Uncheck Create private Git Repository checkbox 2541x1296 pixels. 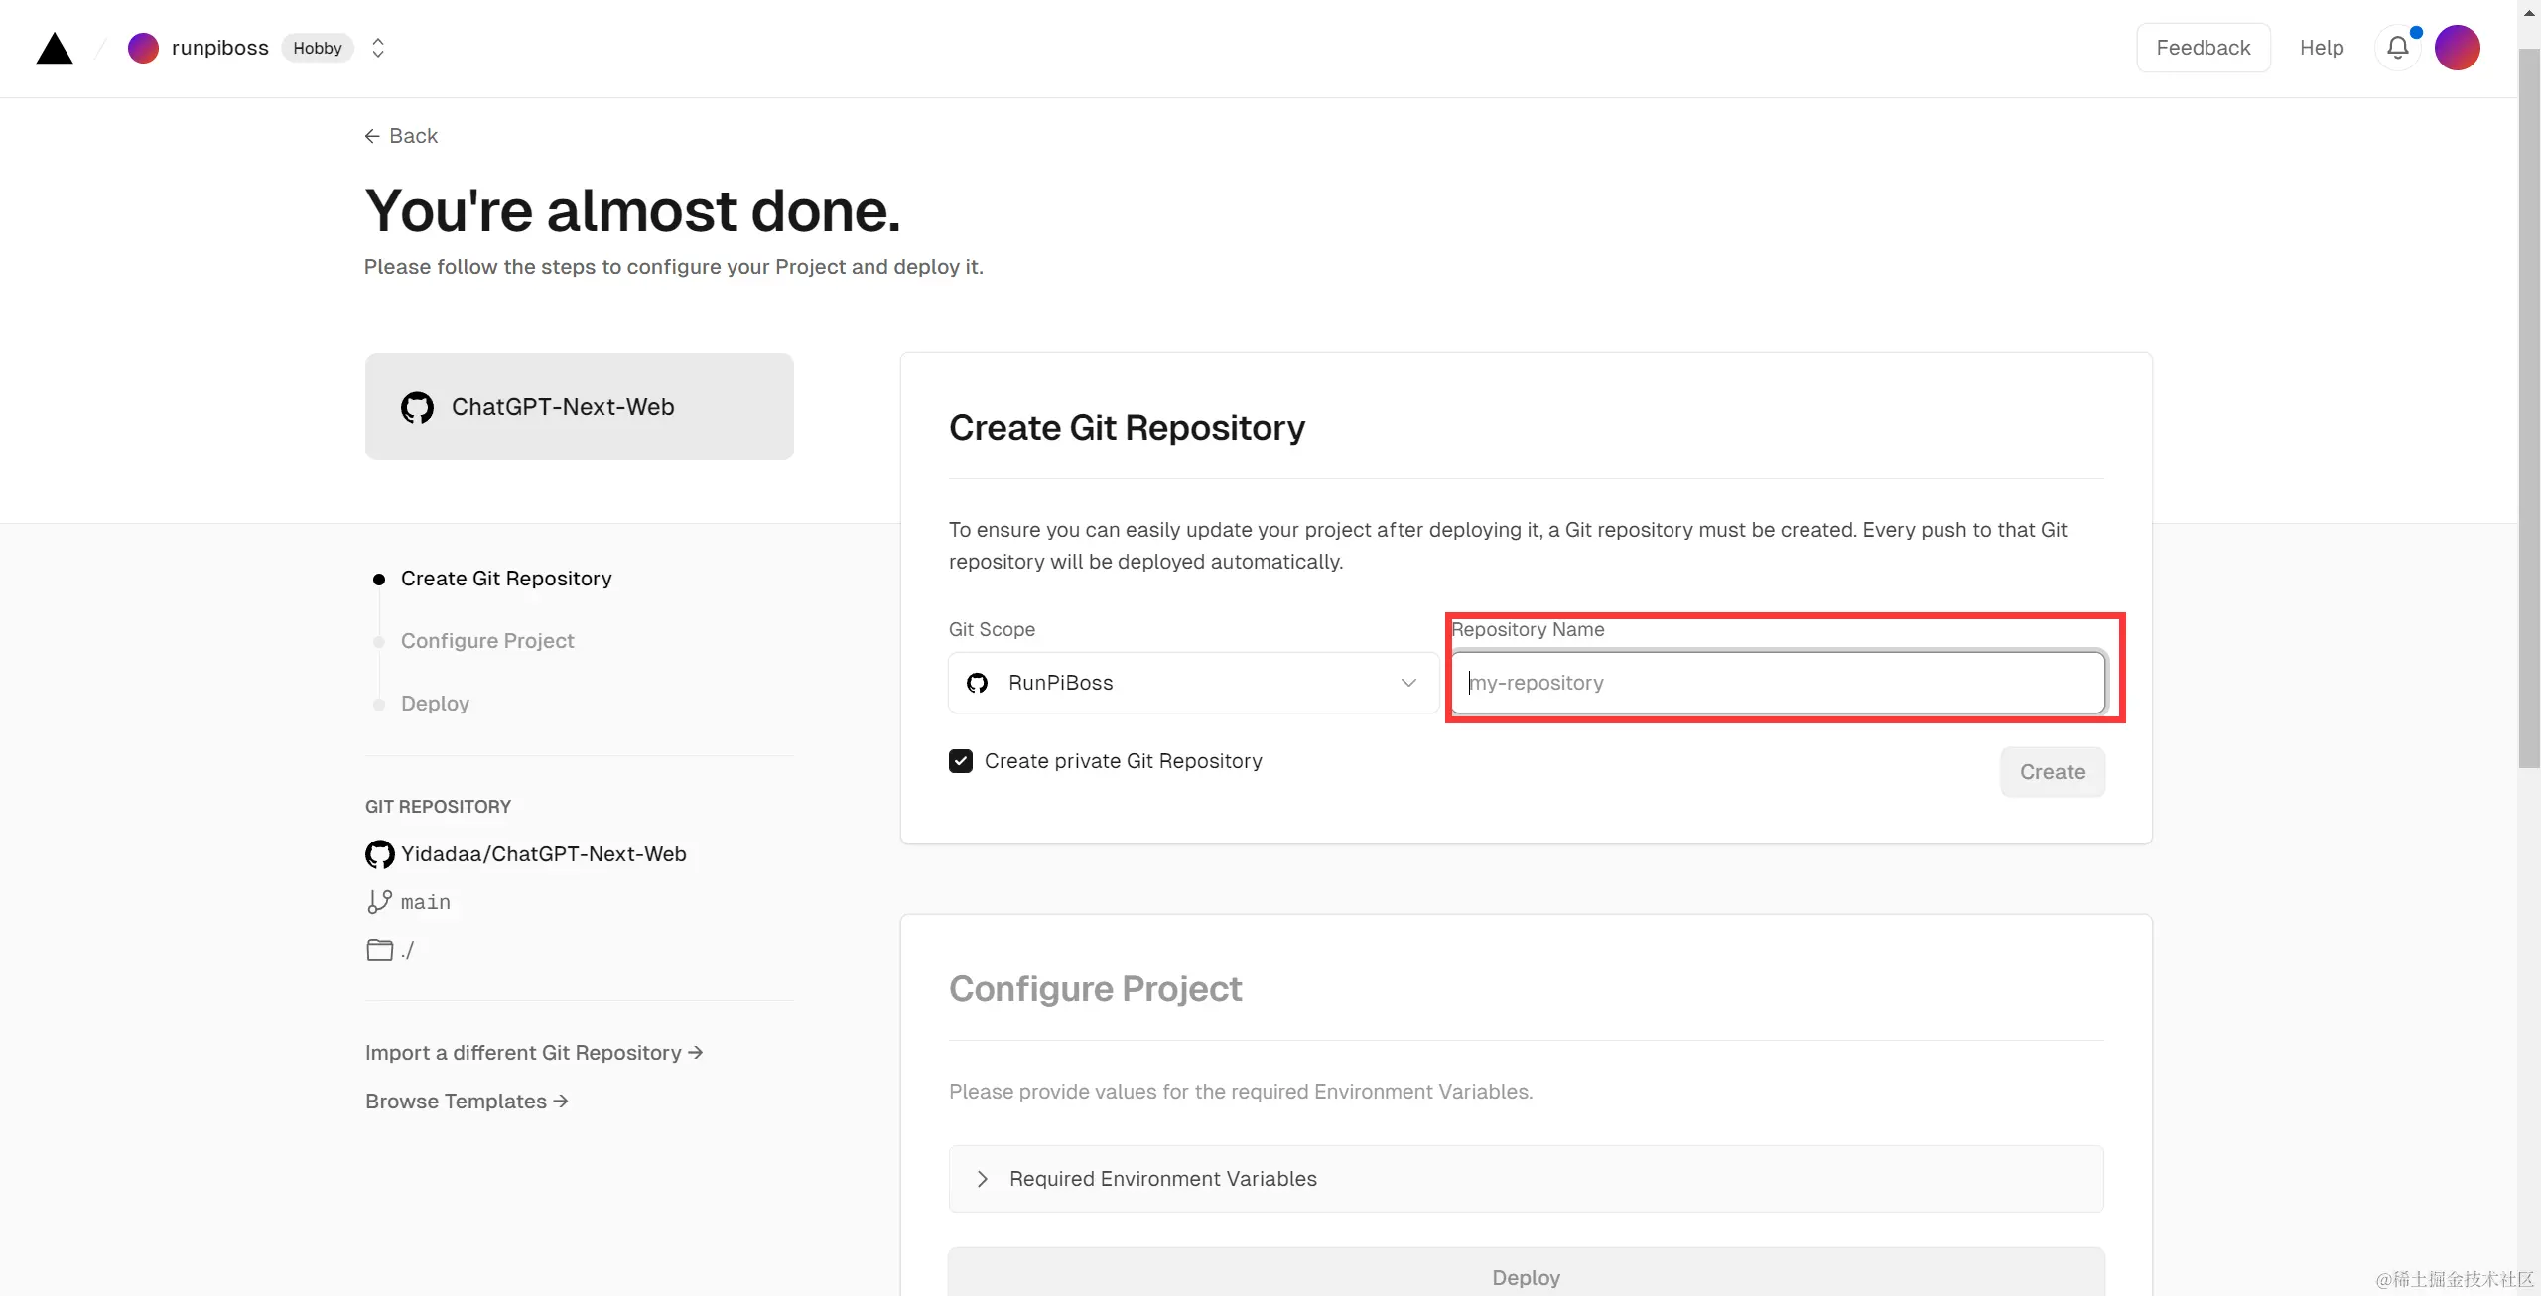coord(960,761)
